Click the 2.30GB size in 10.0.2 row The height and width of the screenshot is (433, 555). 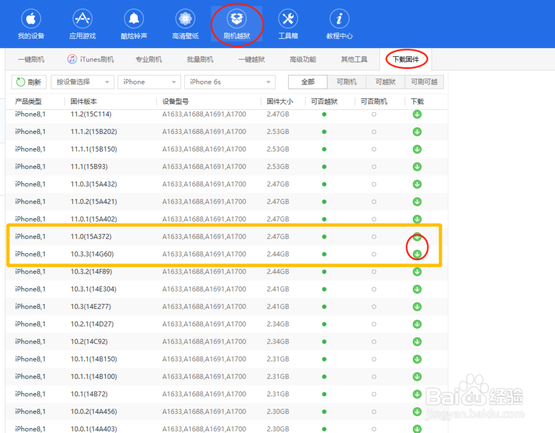[278, 411]
